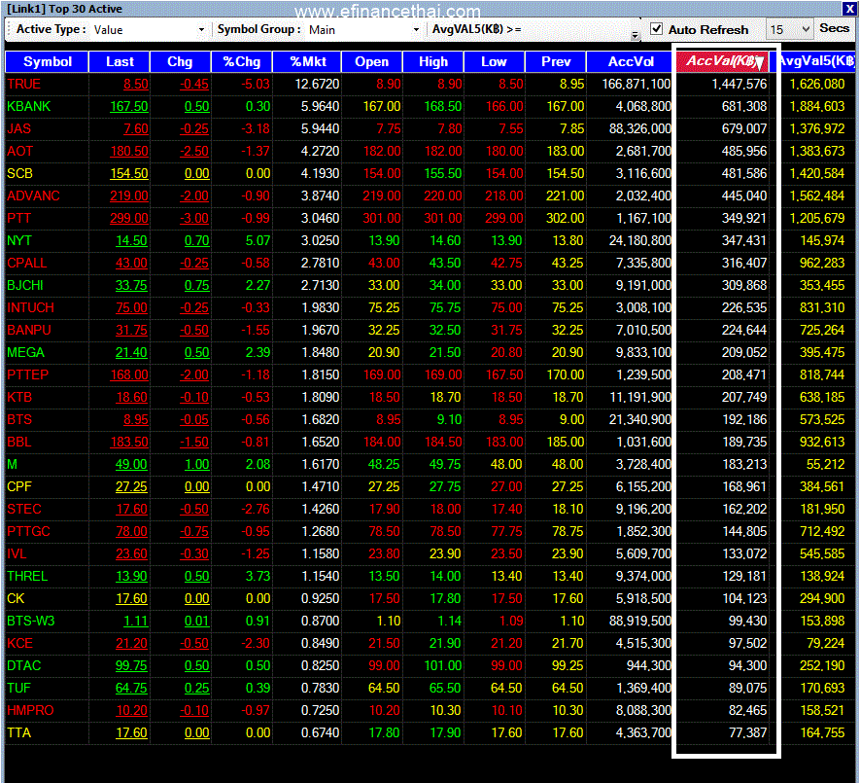Sort by the Symbol column header
Viewport: 860px width, 783px height.
(x=48, y=61)
